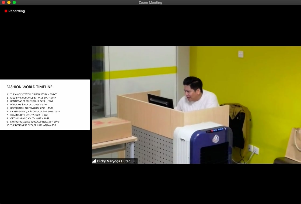Click the Zoom Meeting window title
Image resolution: width=301 pixels, height=204 pixels.
click(150, 3)
